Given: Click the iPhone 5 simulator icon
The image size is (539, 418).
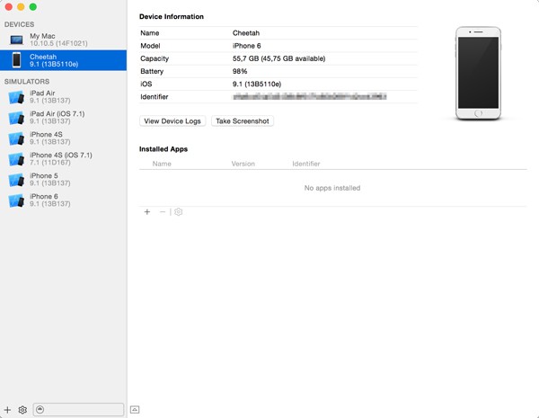Looking at the screenshot, I should (x=16, y=180).
